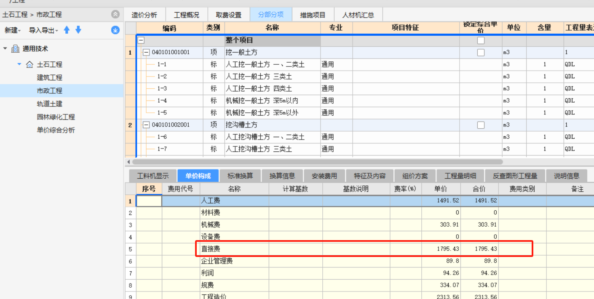This screenshot has height=299, width=594.
Task: Open the 措施项目 tab
Action: [313, 15]
